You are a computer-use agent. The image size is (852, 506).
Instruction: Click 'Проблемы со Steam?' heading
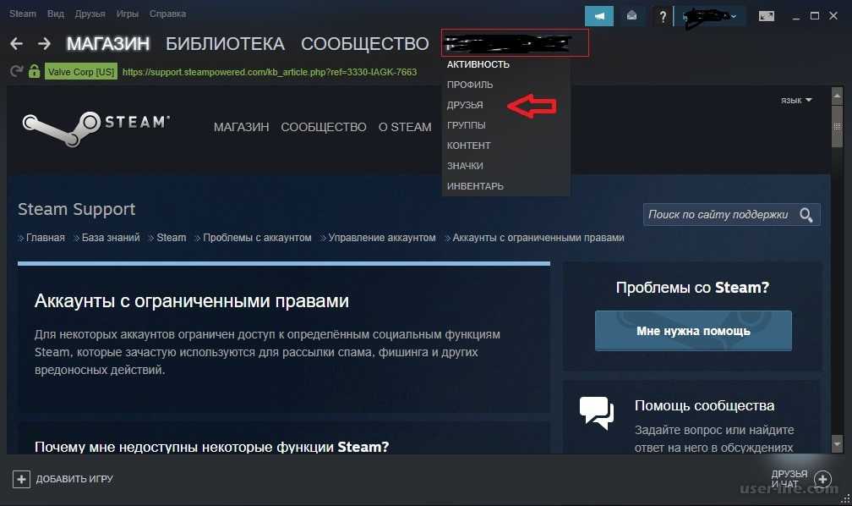click(x=692, y=288)
